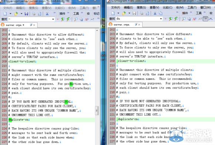Click the vertical scrollbar thumb in left editor
Image resolution: width=215 pixels, height=145 pixels.
coord(97,111)
